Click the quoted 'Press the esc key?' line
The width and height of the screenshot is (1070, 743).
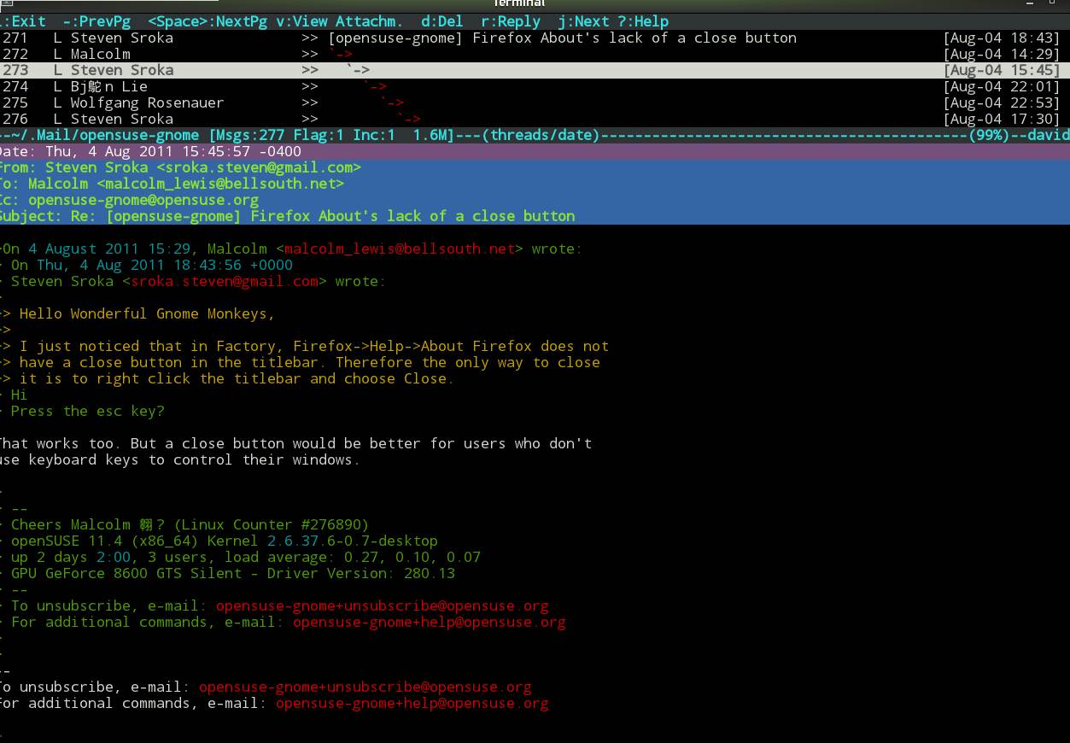(x=88, y=411)
